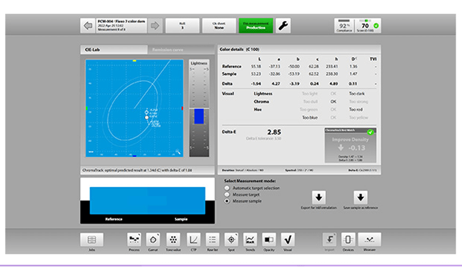Click the Delta-E value 2.85
The width and height of the screenshot is (462, 271).
(274, 132)
